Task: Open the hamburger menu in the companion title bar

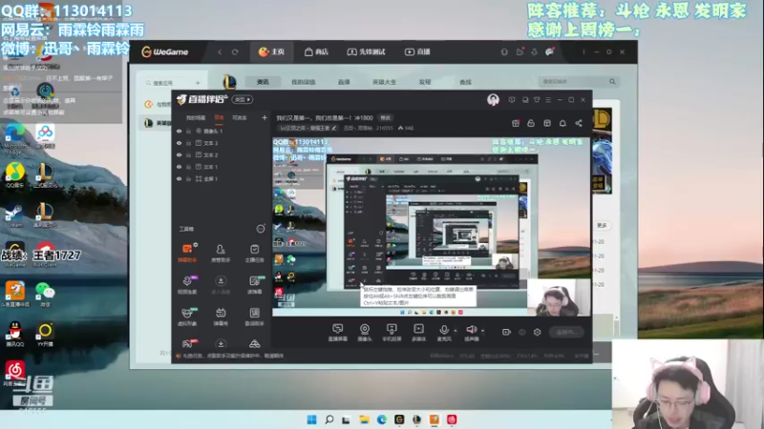Action: [548, 100]
